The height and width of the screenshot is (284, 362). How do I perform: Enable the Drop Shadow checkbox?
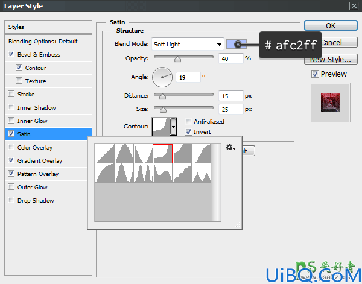11,200
